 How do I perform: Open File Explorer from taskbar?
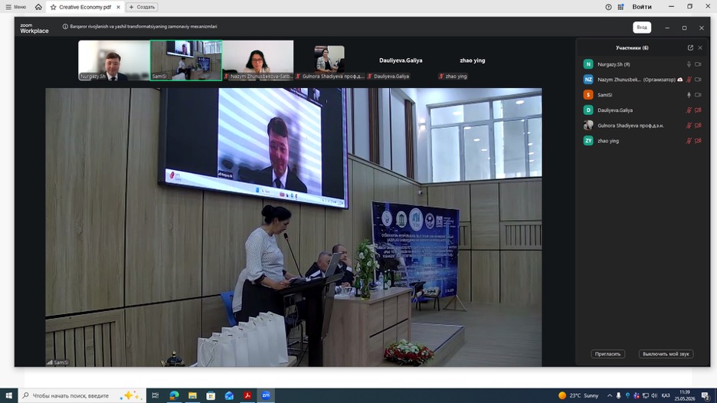(192, 395)
